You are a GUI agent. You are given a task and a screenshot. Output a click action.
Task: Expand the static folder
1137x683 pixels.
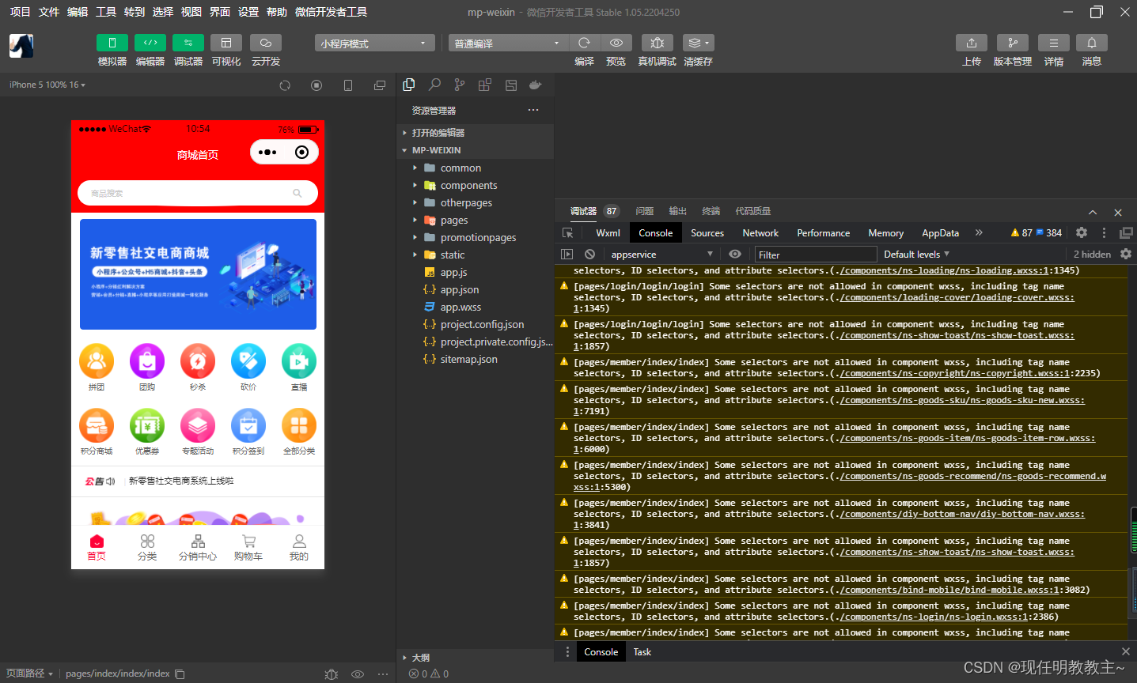475,255
